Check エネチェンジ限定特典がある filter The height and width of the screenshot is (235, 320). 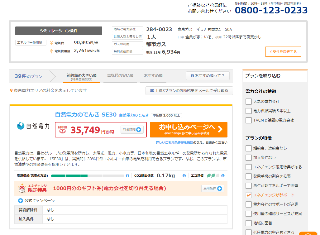click(x=248, y=167)
